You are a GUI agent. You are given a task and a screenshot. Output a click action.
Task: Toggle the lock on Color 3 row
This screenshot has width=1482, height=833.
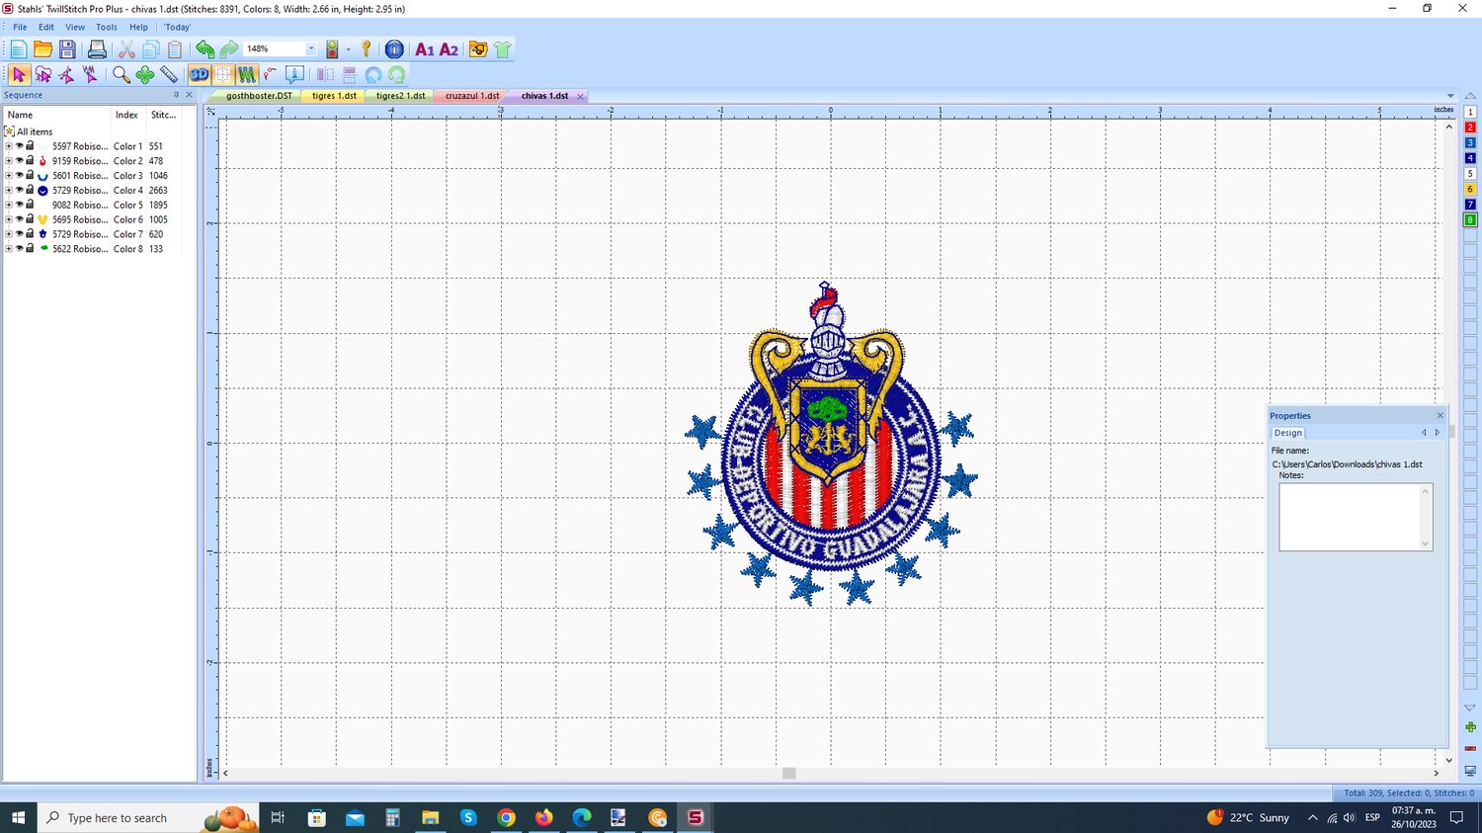[30, 175]
